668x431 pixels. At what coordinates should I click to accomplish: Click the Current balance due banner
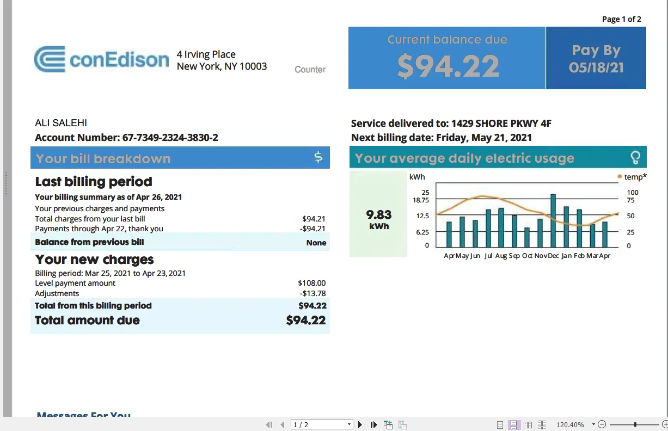click(x=447, y=58)
